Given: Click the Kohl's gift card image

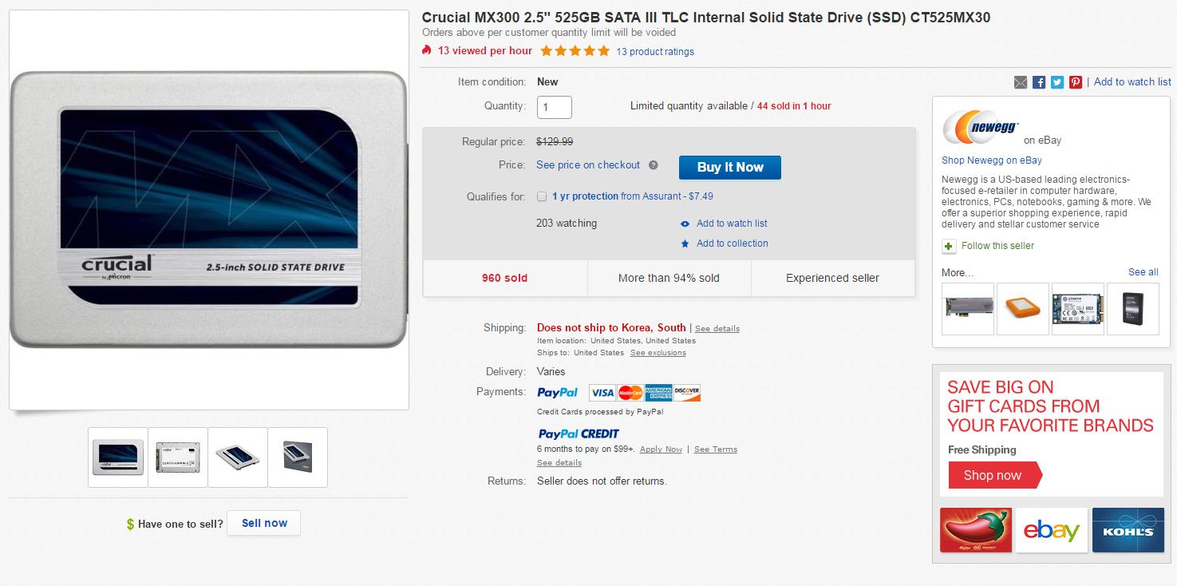Looking at the screenshot, I should pyautogui.click(x=1128, y=530).
